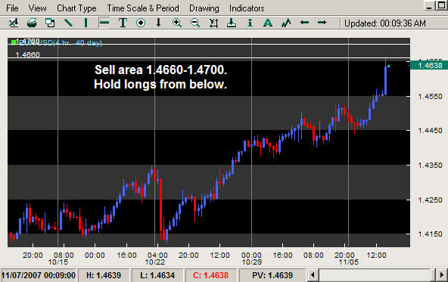Open the Chart Type menu
This screenshot has height=282, width=448.
pos(76,8)
